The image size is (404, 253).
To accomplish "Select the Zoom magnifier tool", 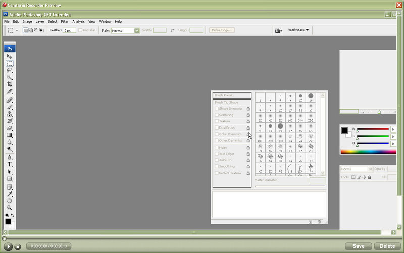I will pyautogui.click(x=10, y=207).
